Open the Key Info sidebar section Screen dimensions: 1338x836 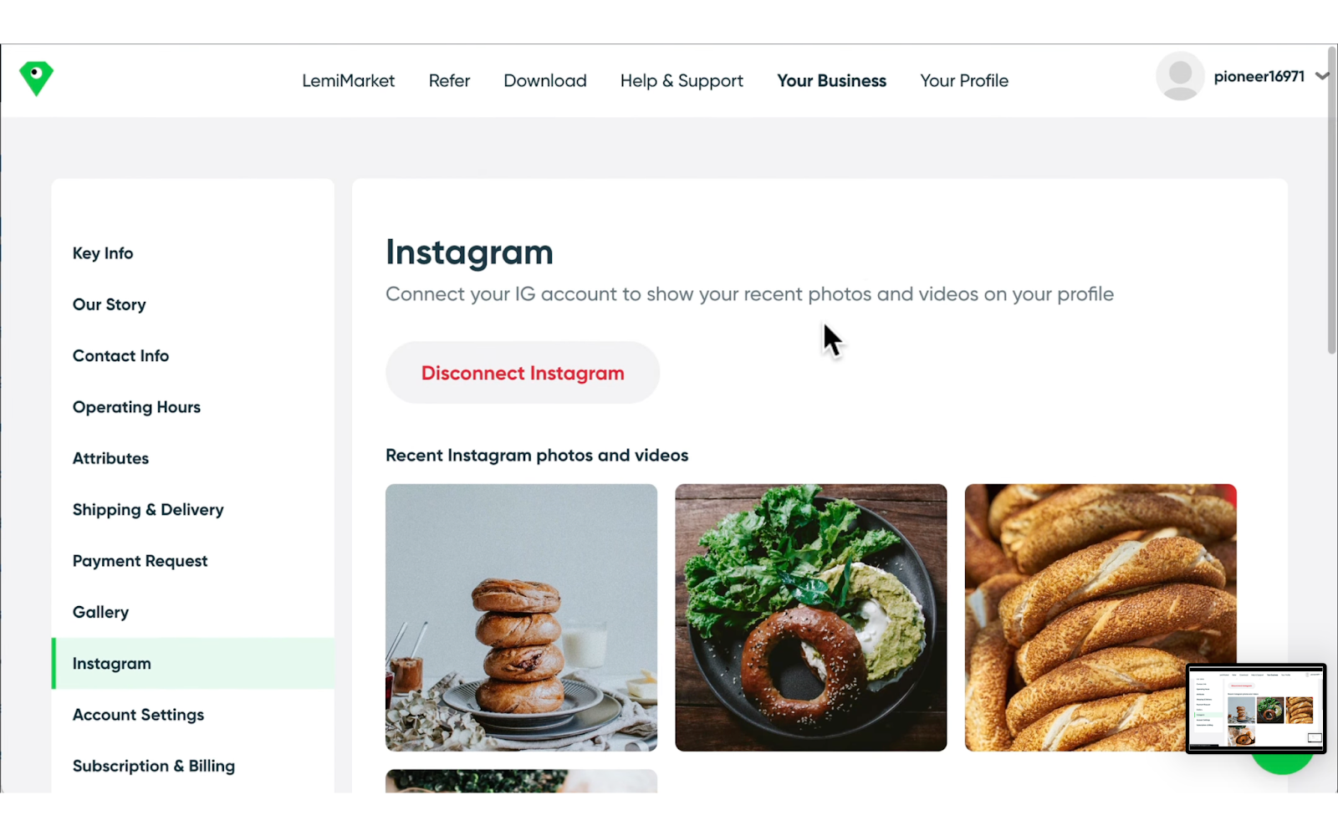pos(103,253)
